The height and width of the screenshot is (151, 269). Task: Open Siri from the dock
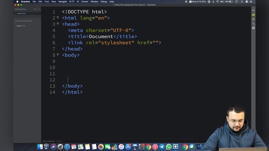click(53, 147)
